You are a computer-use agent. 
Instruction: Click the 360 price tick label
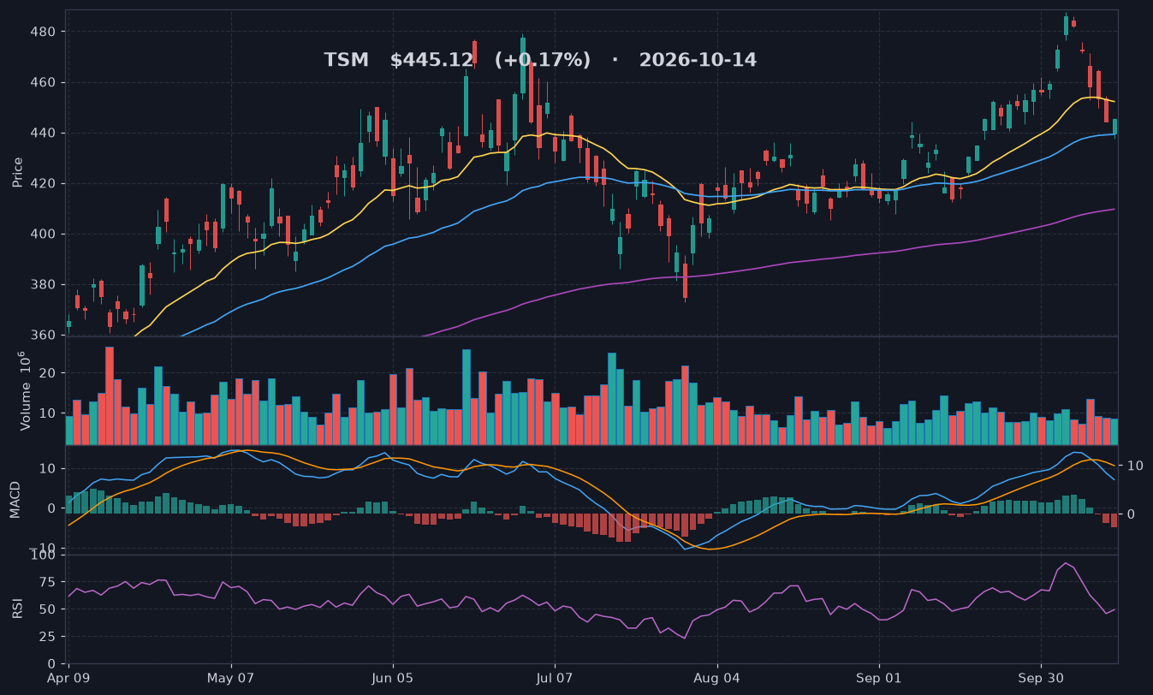tap(43, 336)
